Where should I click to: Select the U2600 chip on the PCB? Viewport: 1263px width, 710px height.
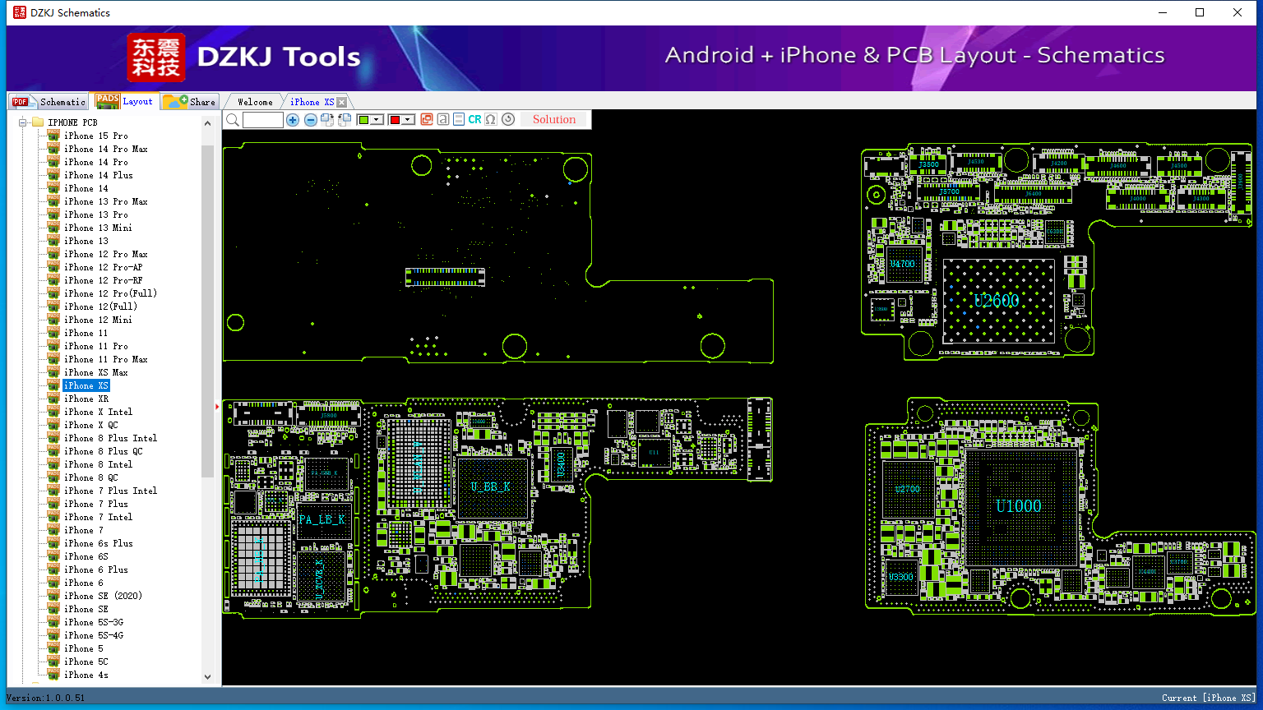997,301
